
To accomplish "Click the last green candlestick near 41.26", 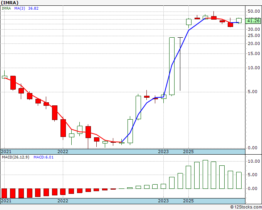I will (x=239, y=20).
